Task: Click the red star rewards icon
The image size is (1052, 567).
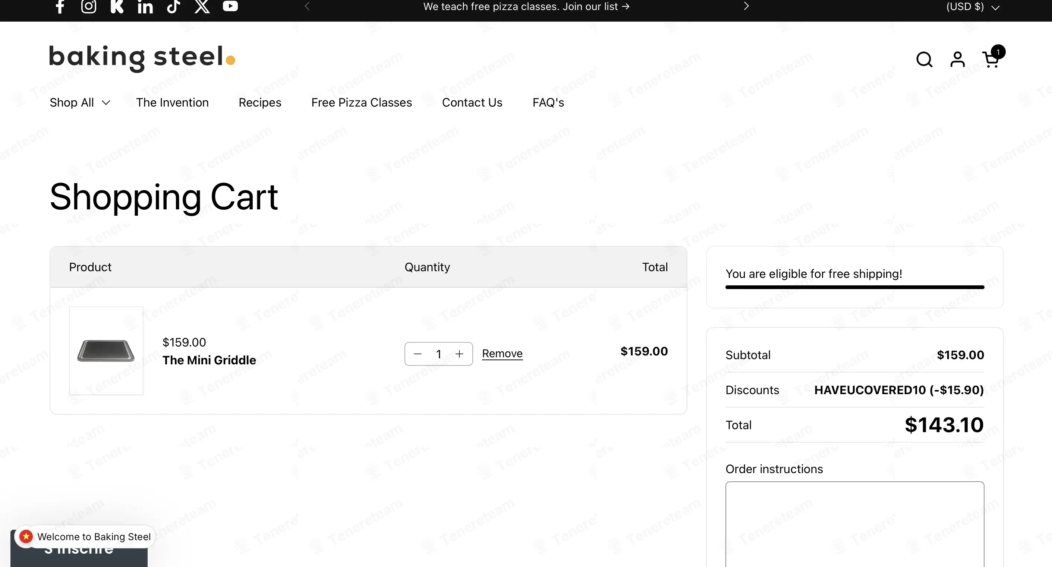Action: coord(26,536)
